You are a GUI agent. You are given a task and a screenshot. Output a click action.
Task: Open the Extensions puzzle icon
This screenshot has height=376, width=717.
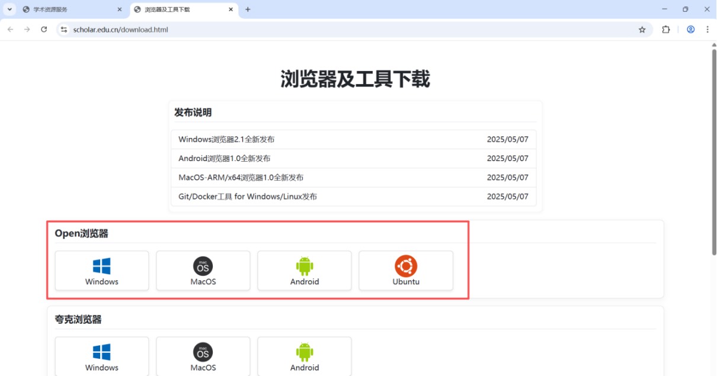[x=666, y=30]
